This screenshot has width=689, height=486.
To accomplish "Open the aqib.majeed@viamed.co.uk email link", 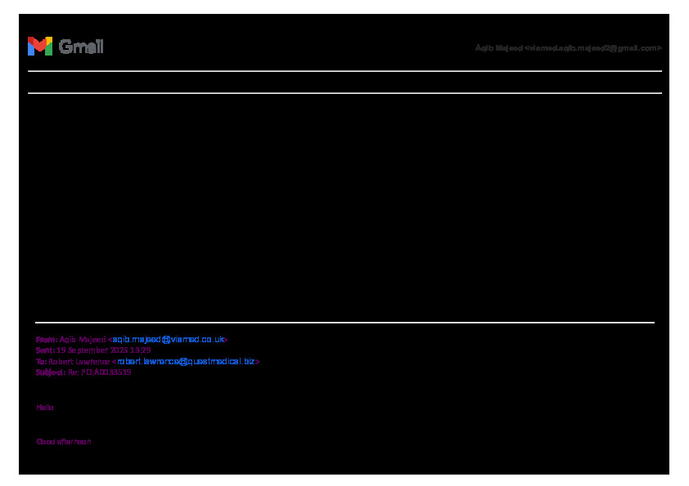I will click(x=168, y=339).
